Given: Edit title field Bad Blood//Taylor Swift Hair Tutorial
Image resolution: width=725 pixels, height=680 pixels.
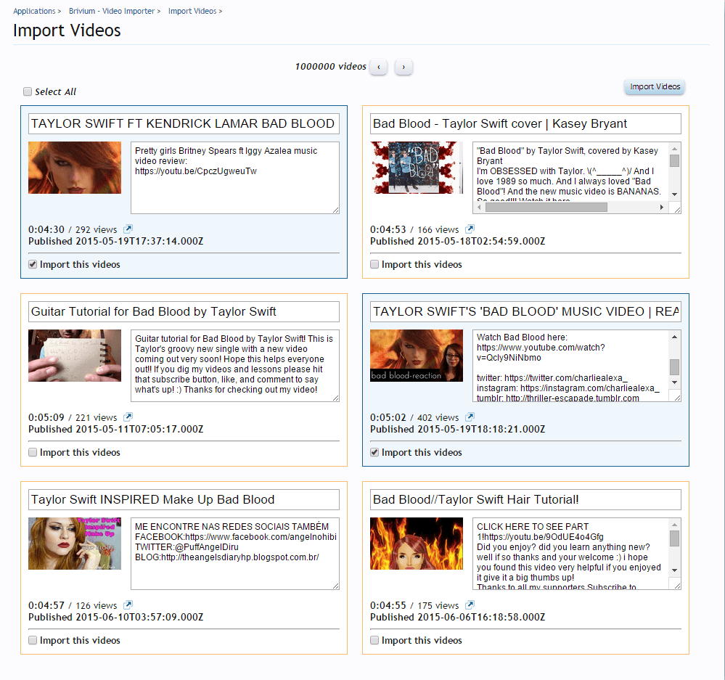Looking at the screenshot, I should pyautogui.click(x=525, y=500).
